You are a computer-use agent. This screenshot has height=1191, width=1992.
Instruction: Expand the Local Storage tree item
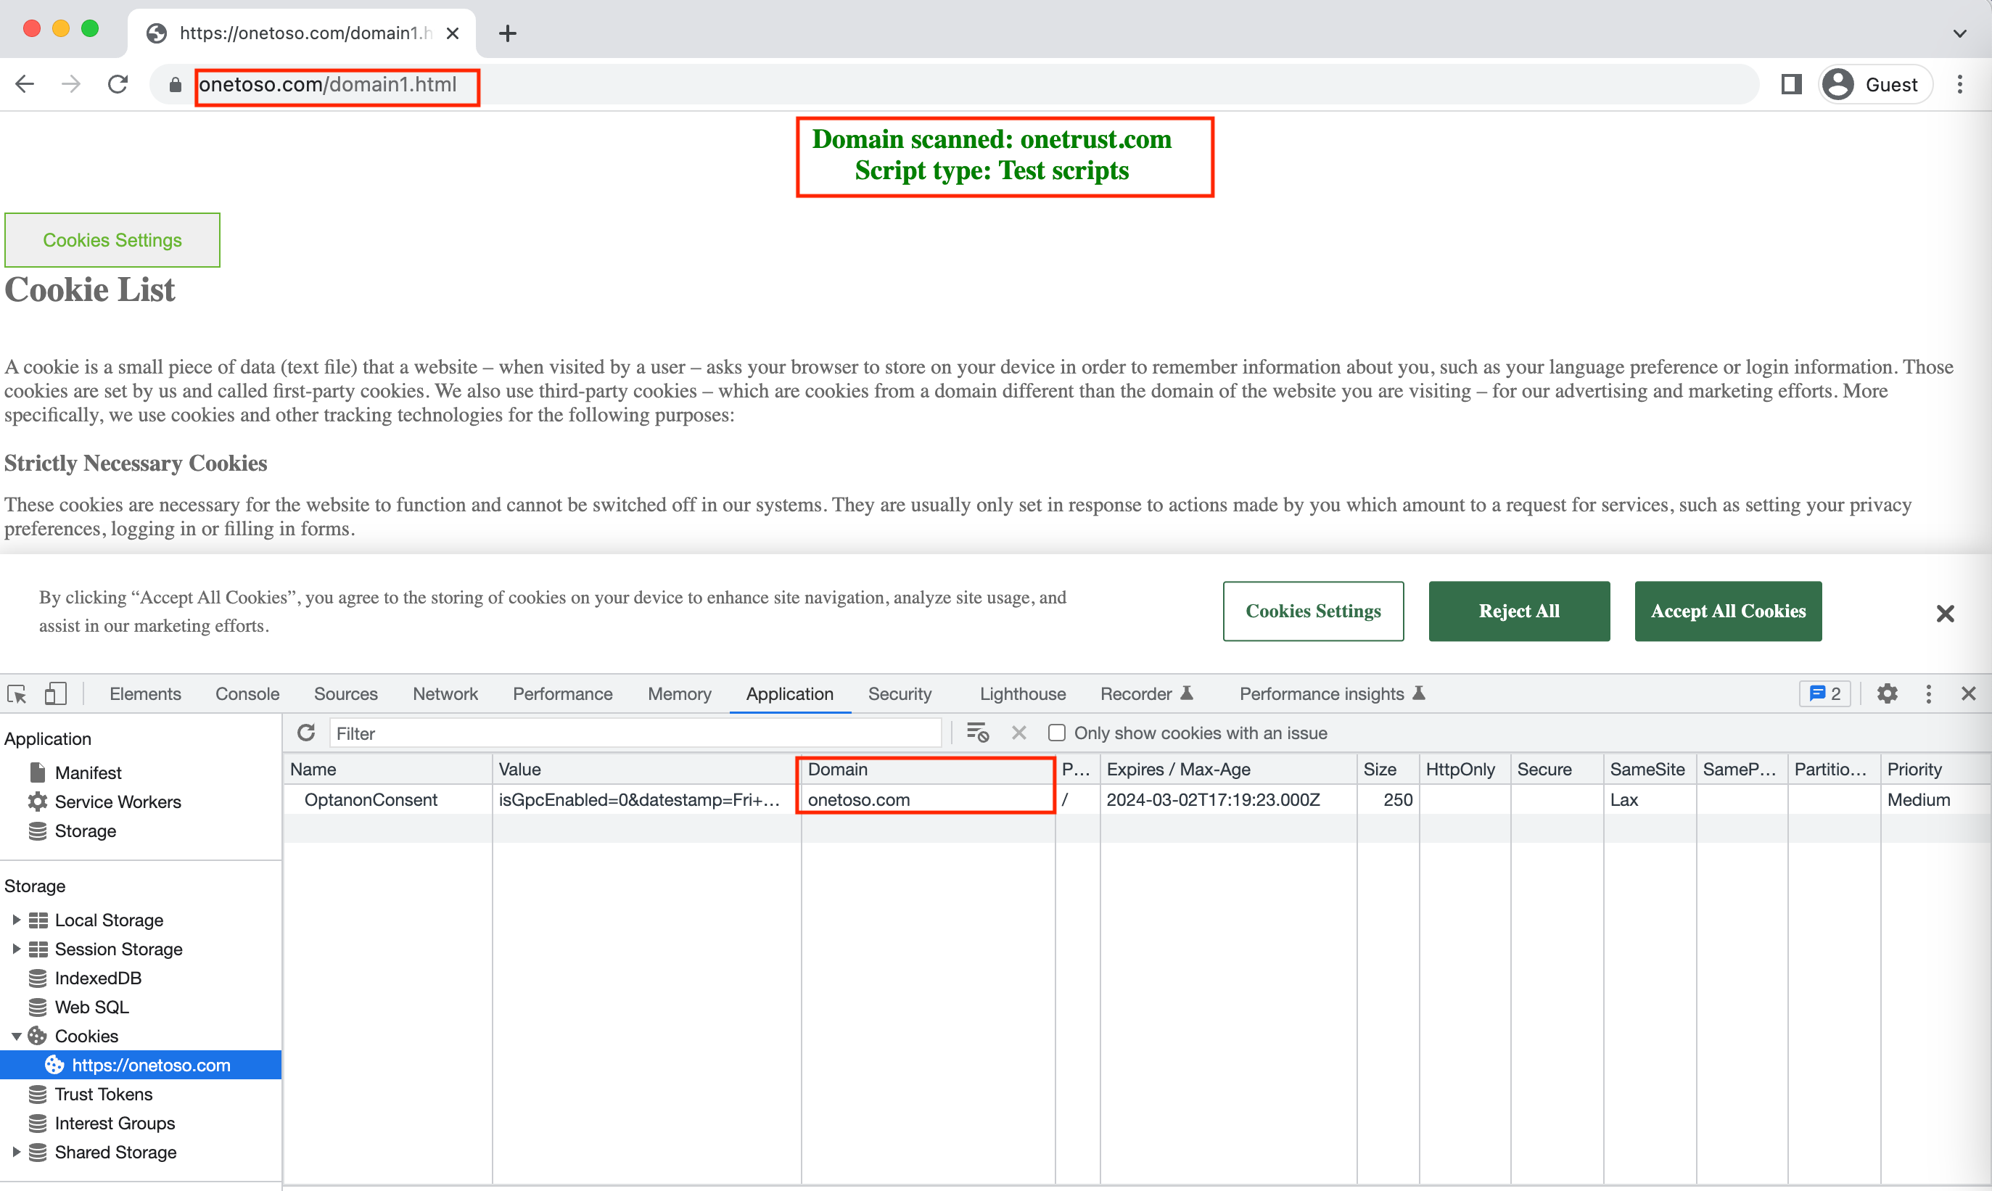point(16,920)
